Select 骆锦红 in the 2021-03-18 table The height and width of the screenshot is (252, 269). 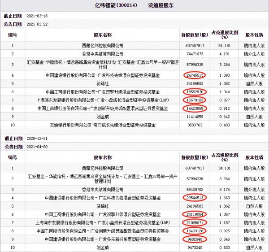[x=103, y=83]
